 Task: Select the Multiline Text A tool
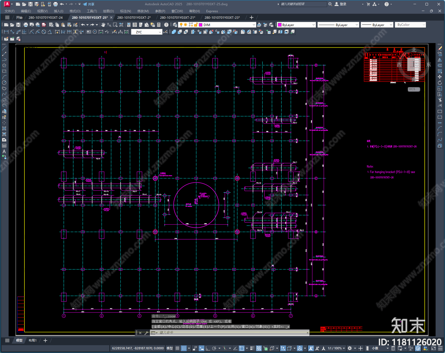click(4, 151)
